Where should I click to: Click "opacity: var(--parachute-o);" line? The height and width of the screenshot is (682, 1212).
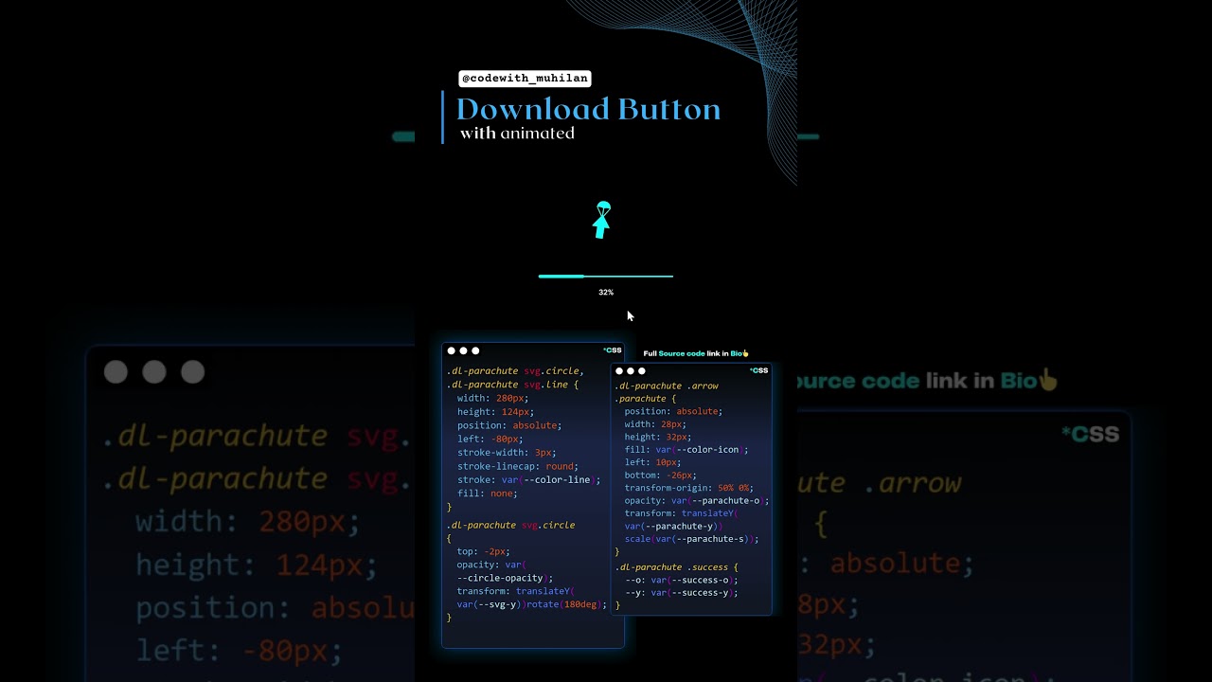point(696,501)
